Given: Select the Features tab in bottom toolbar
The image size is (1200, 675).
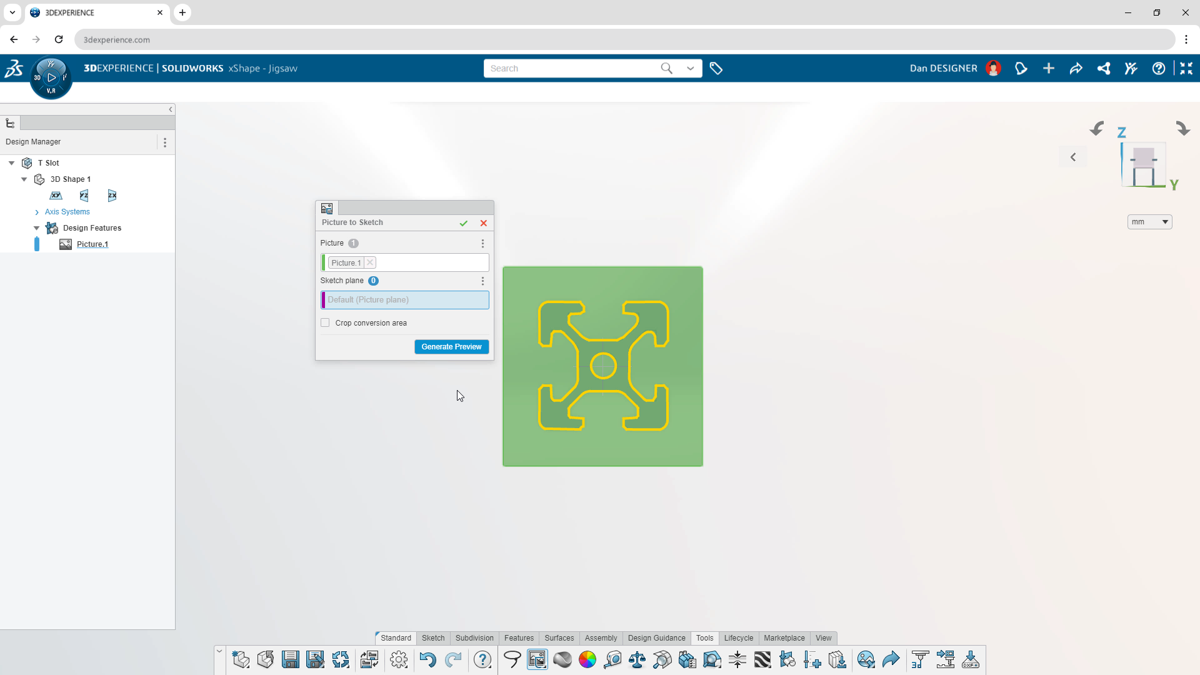Looking at the screenshot, I should (518, 638).
